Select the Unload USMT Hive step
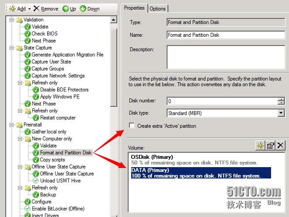Viewport: 289px width, 217px height. (60, 181)
